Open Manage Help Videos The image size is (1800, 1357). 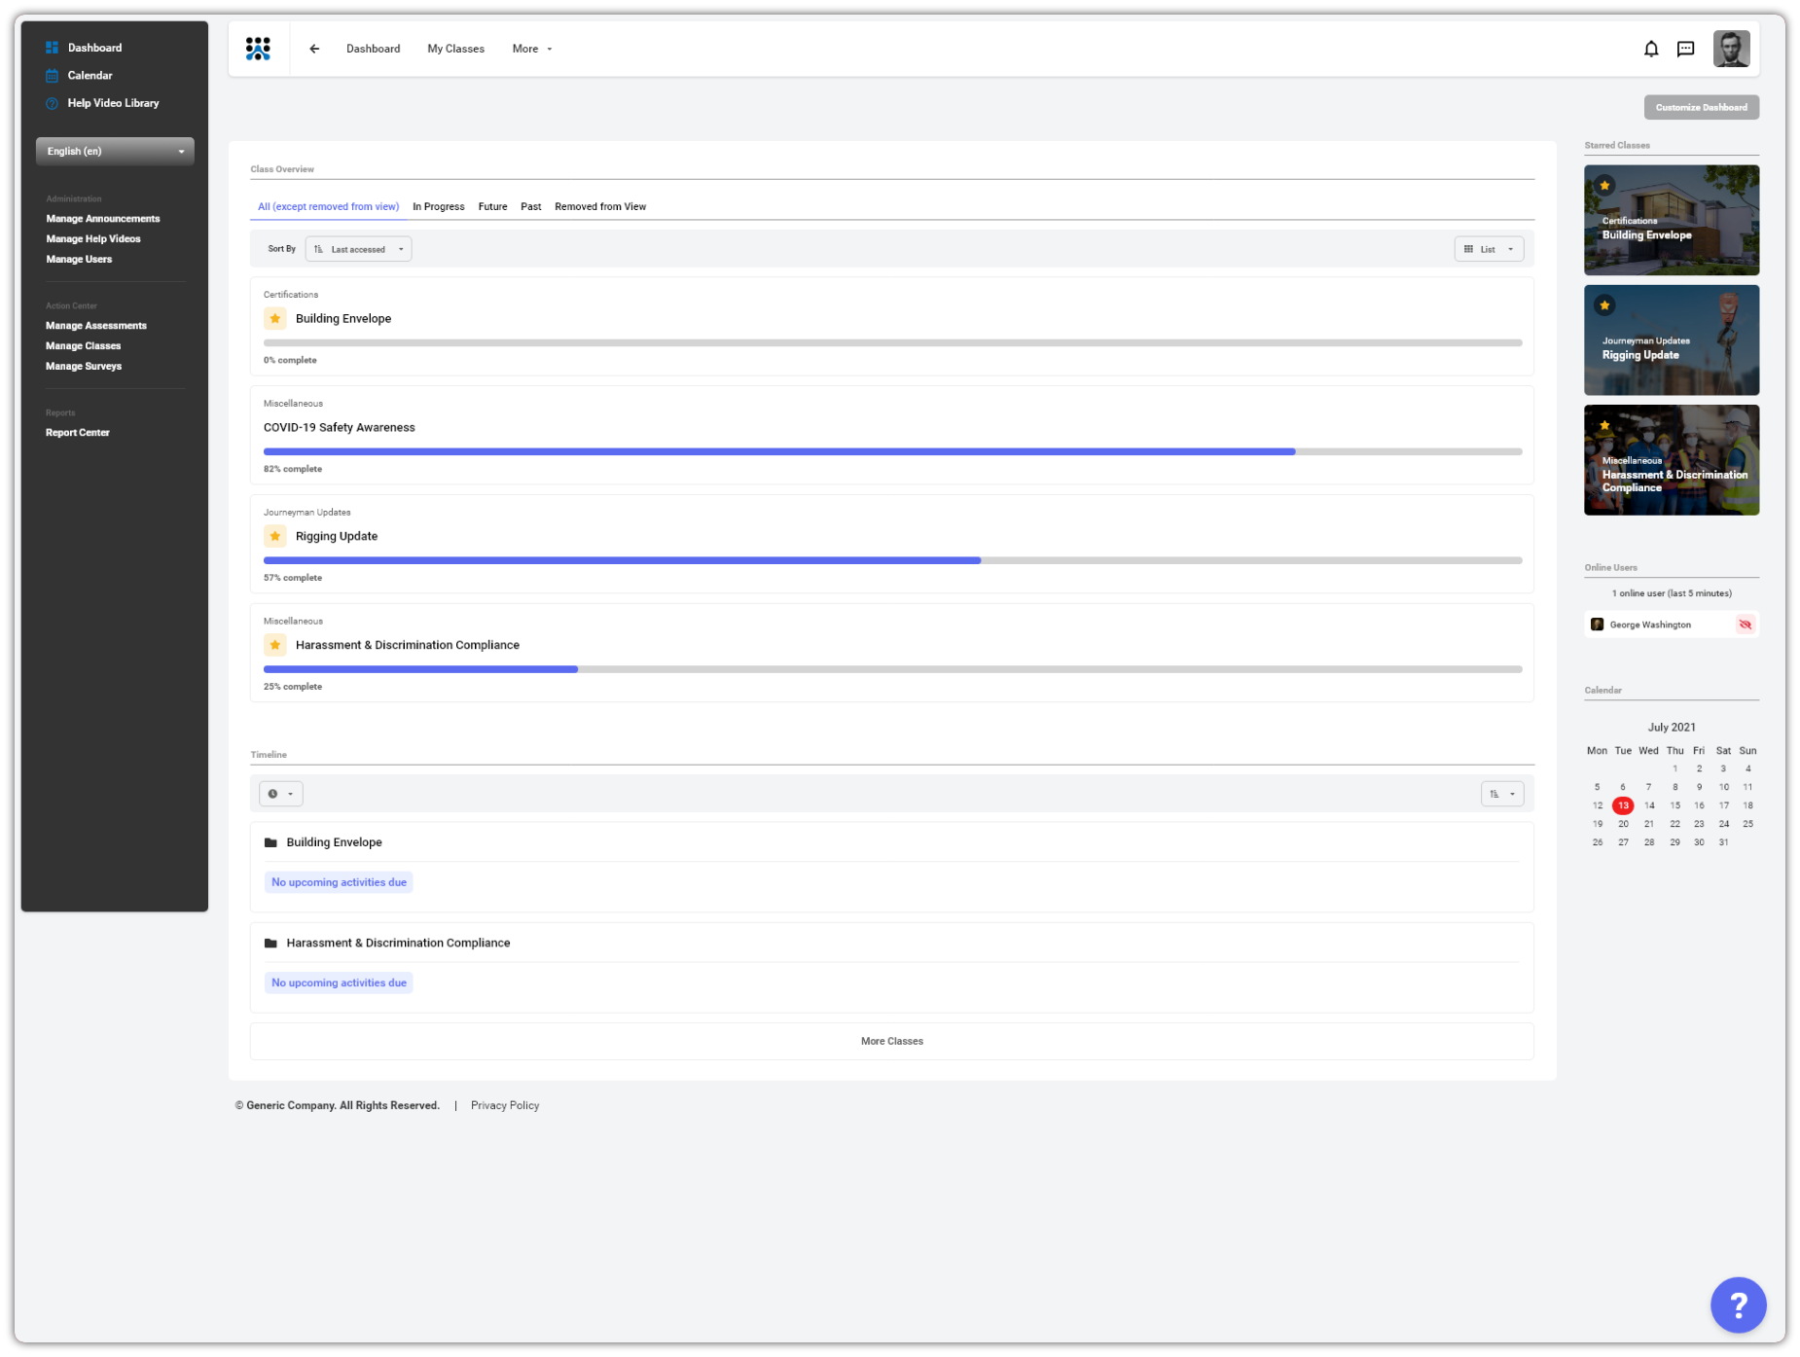93,238
